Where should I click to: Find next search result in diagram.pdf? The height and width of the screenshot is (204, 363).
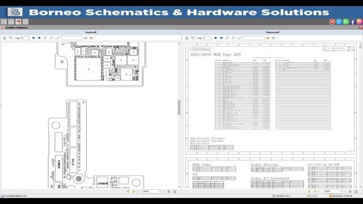(273, 38)
